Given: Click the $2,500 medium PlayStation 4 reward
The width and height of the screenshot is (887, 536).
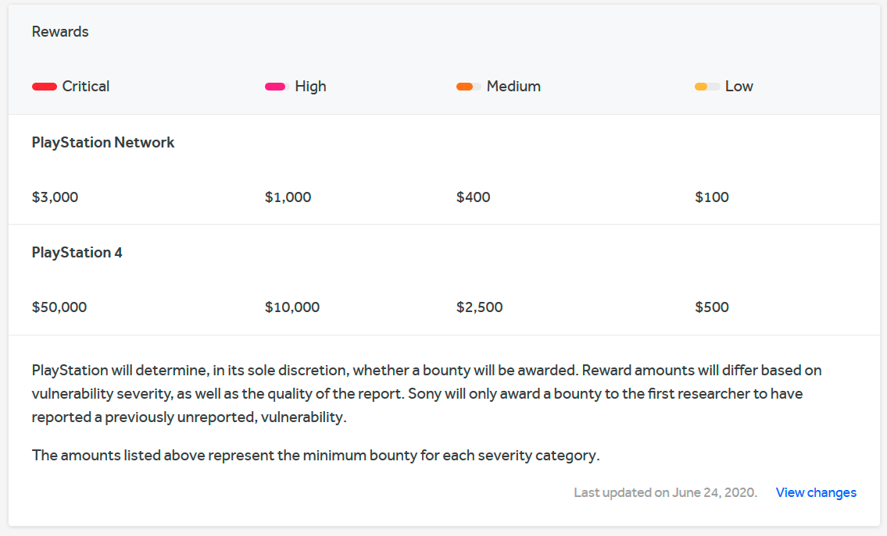Looking at the screenshot, I should (x=479, y=307).
